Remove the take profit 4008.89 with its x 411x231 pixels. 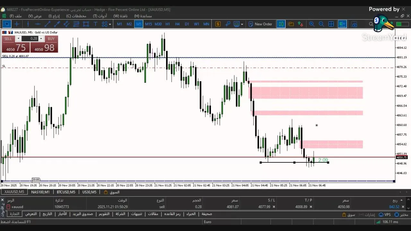pos(311,207)
